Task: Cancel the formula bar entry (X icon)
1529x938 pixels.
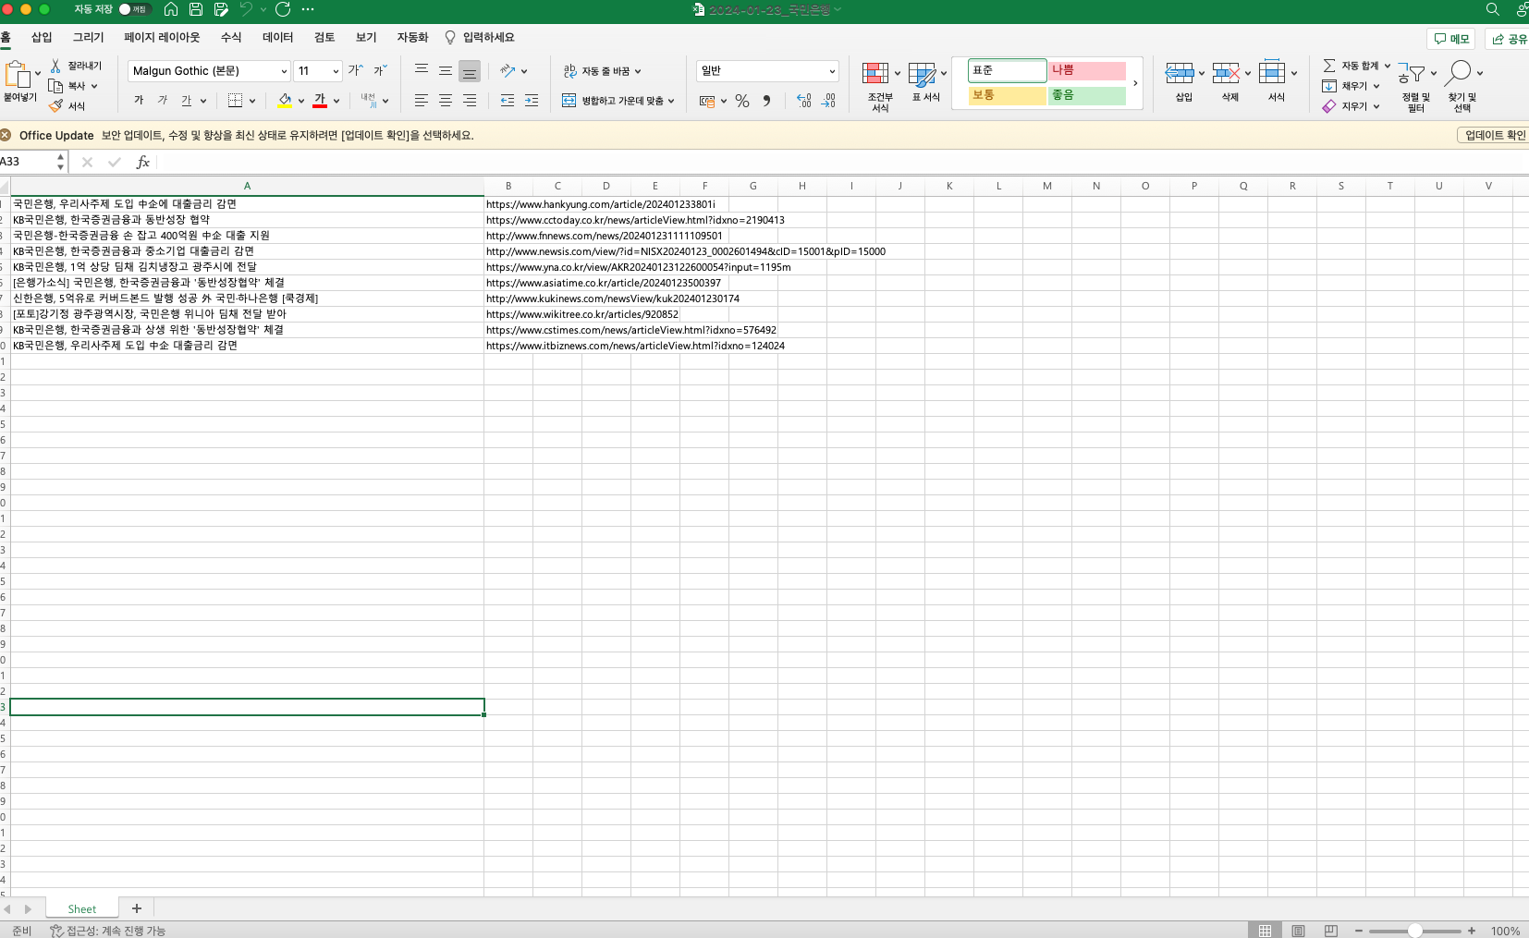Action: tap(87, 162)
